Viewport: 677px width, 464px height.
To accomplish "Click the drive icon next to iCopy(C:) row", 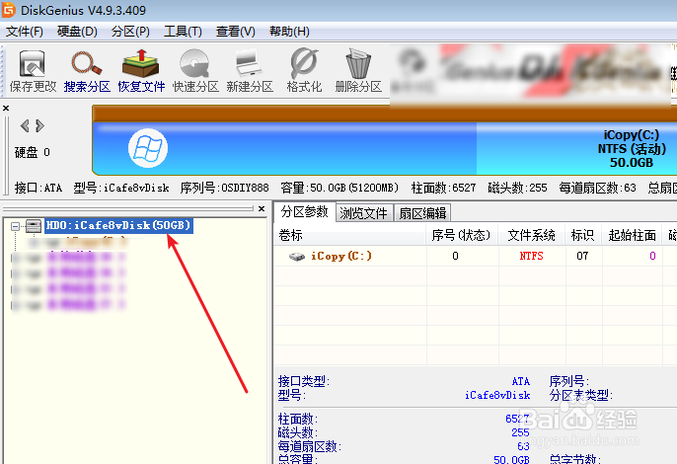I will click(x=297, y=257).
